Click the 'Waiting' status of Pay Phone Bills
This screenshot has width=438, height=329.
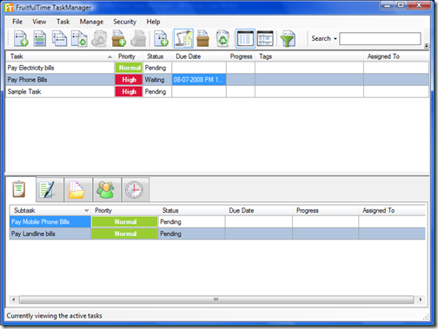click(157, 80)
